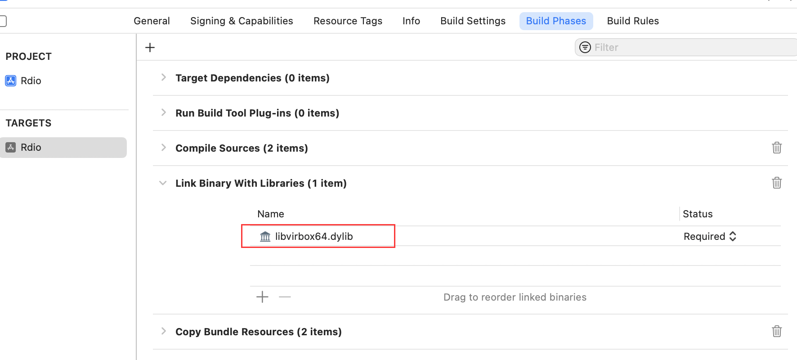Delete the Compile Sources phase
Image resolution: width=797 pixels, height=360 pixels.
click(x=777, y=148)
